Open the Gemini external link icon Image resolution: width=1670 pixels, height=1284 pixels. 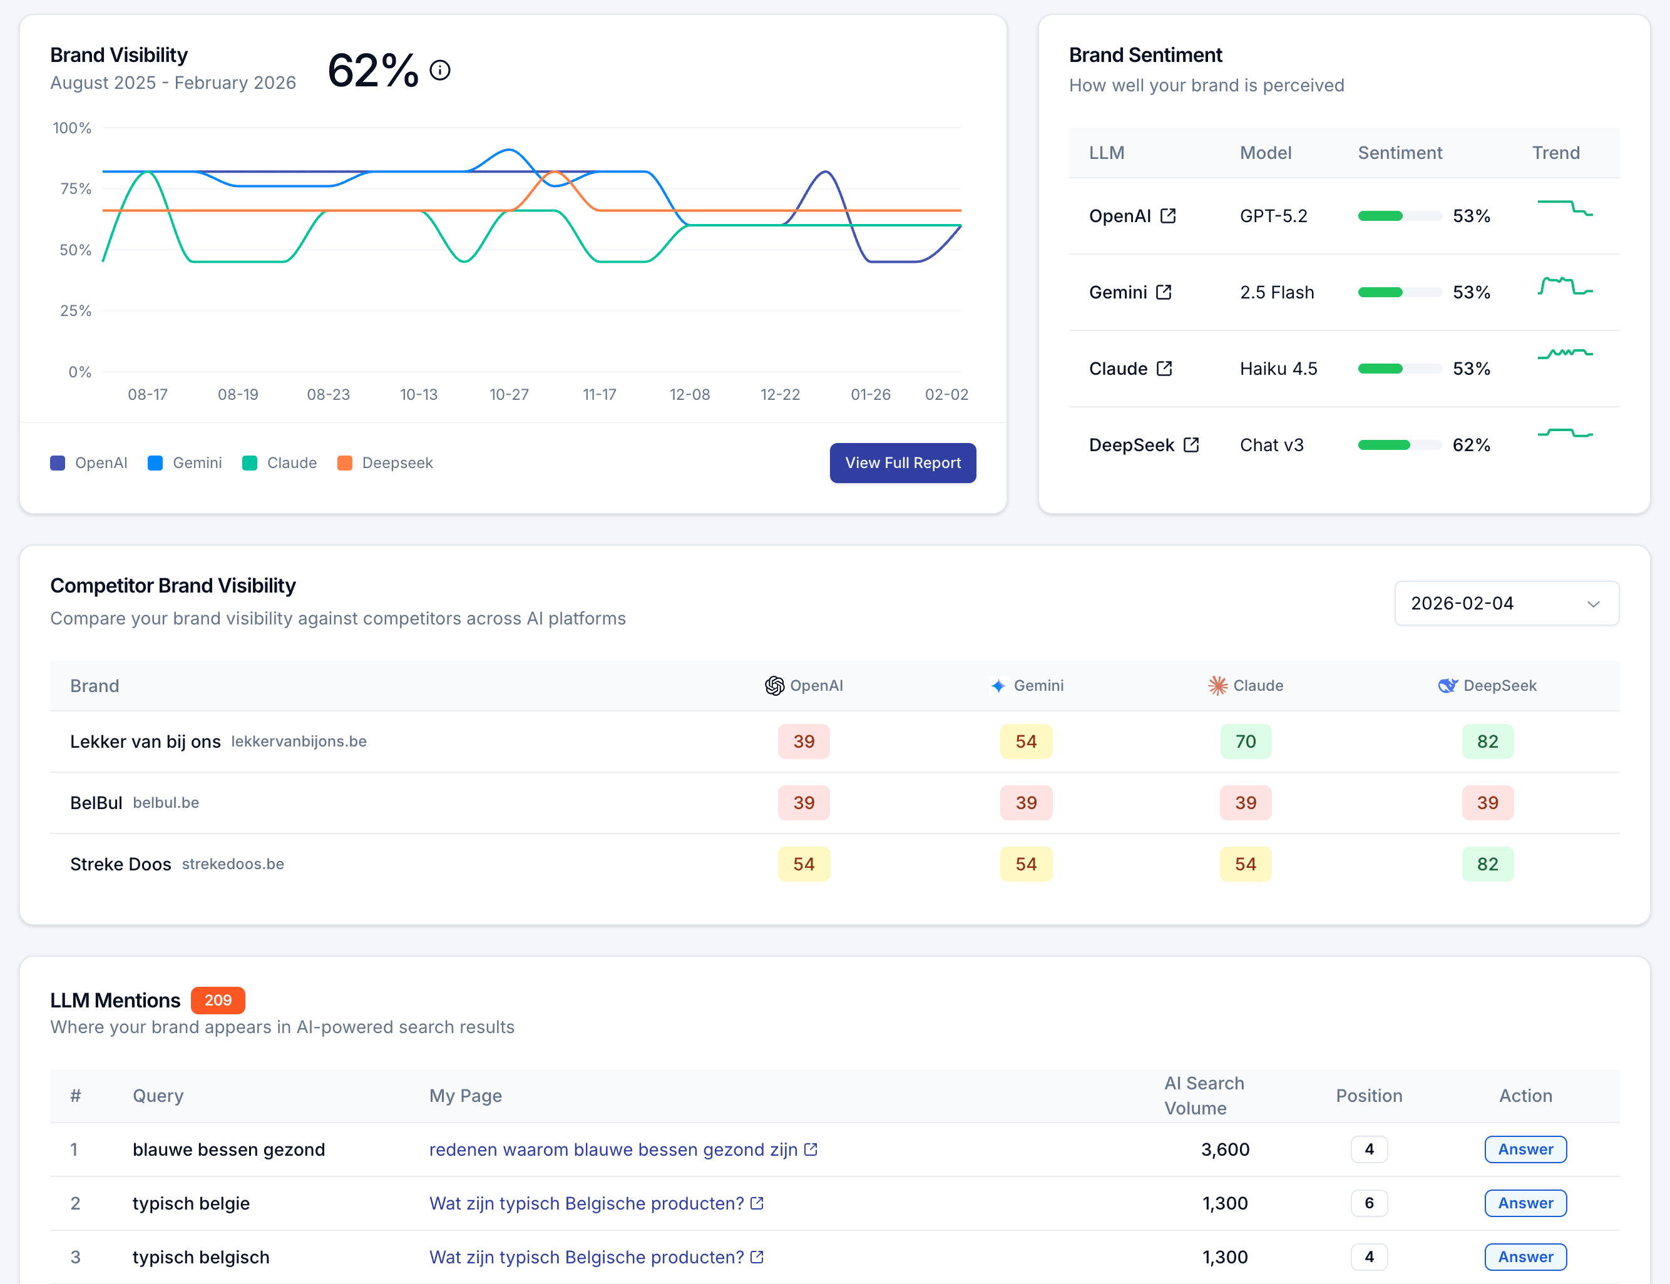1164,292
